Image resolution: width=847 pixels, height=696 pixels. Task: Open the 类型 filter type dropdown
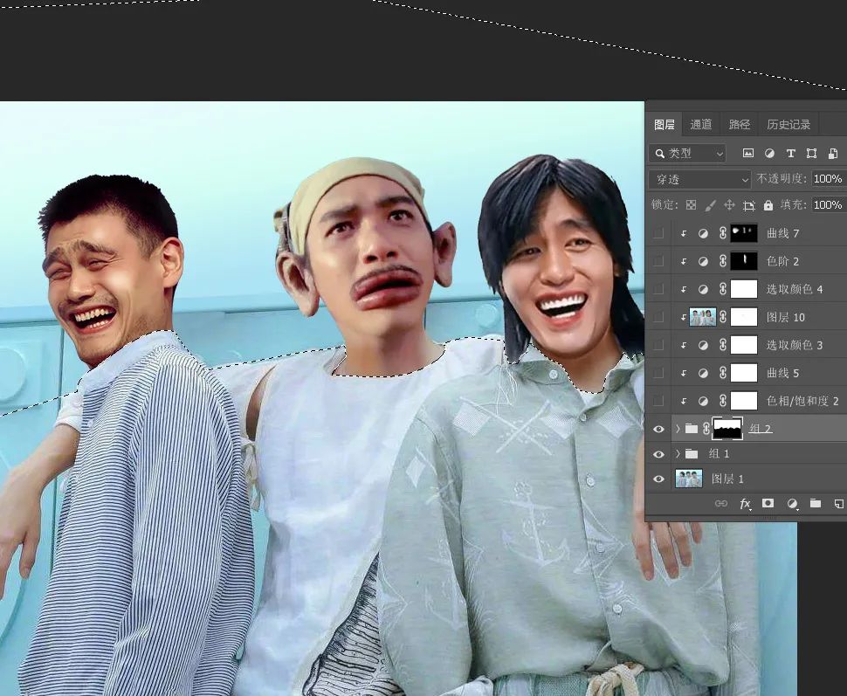pos(688,153)
